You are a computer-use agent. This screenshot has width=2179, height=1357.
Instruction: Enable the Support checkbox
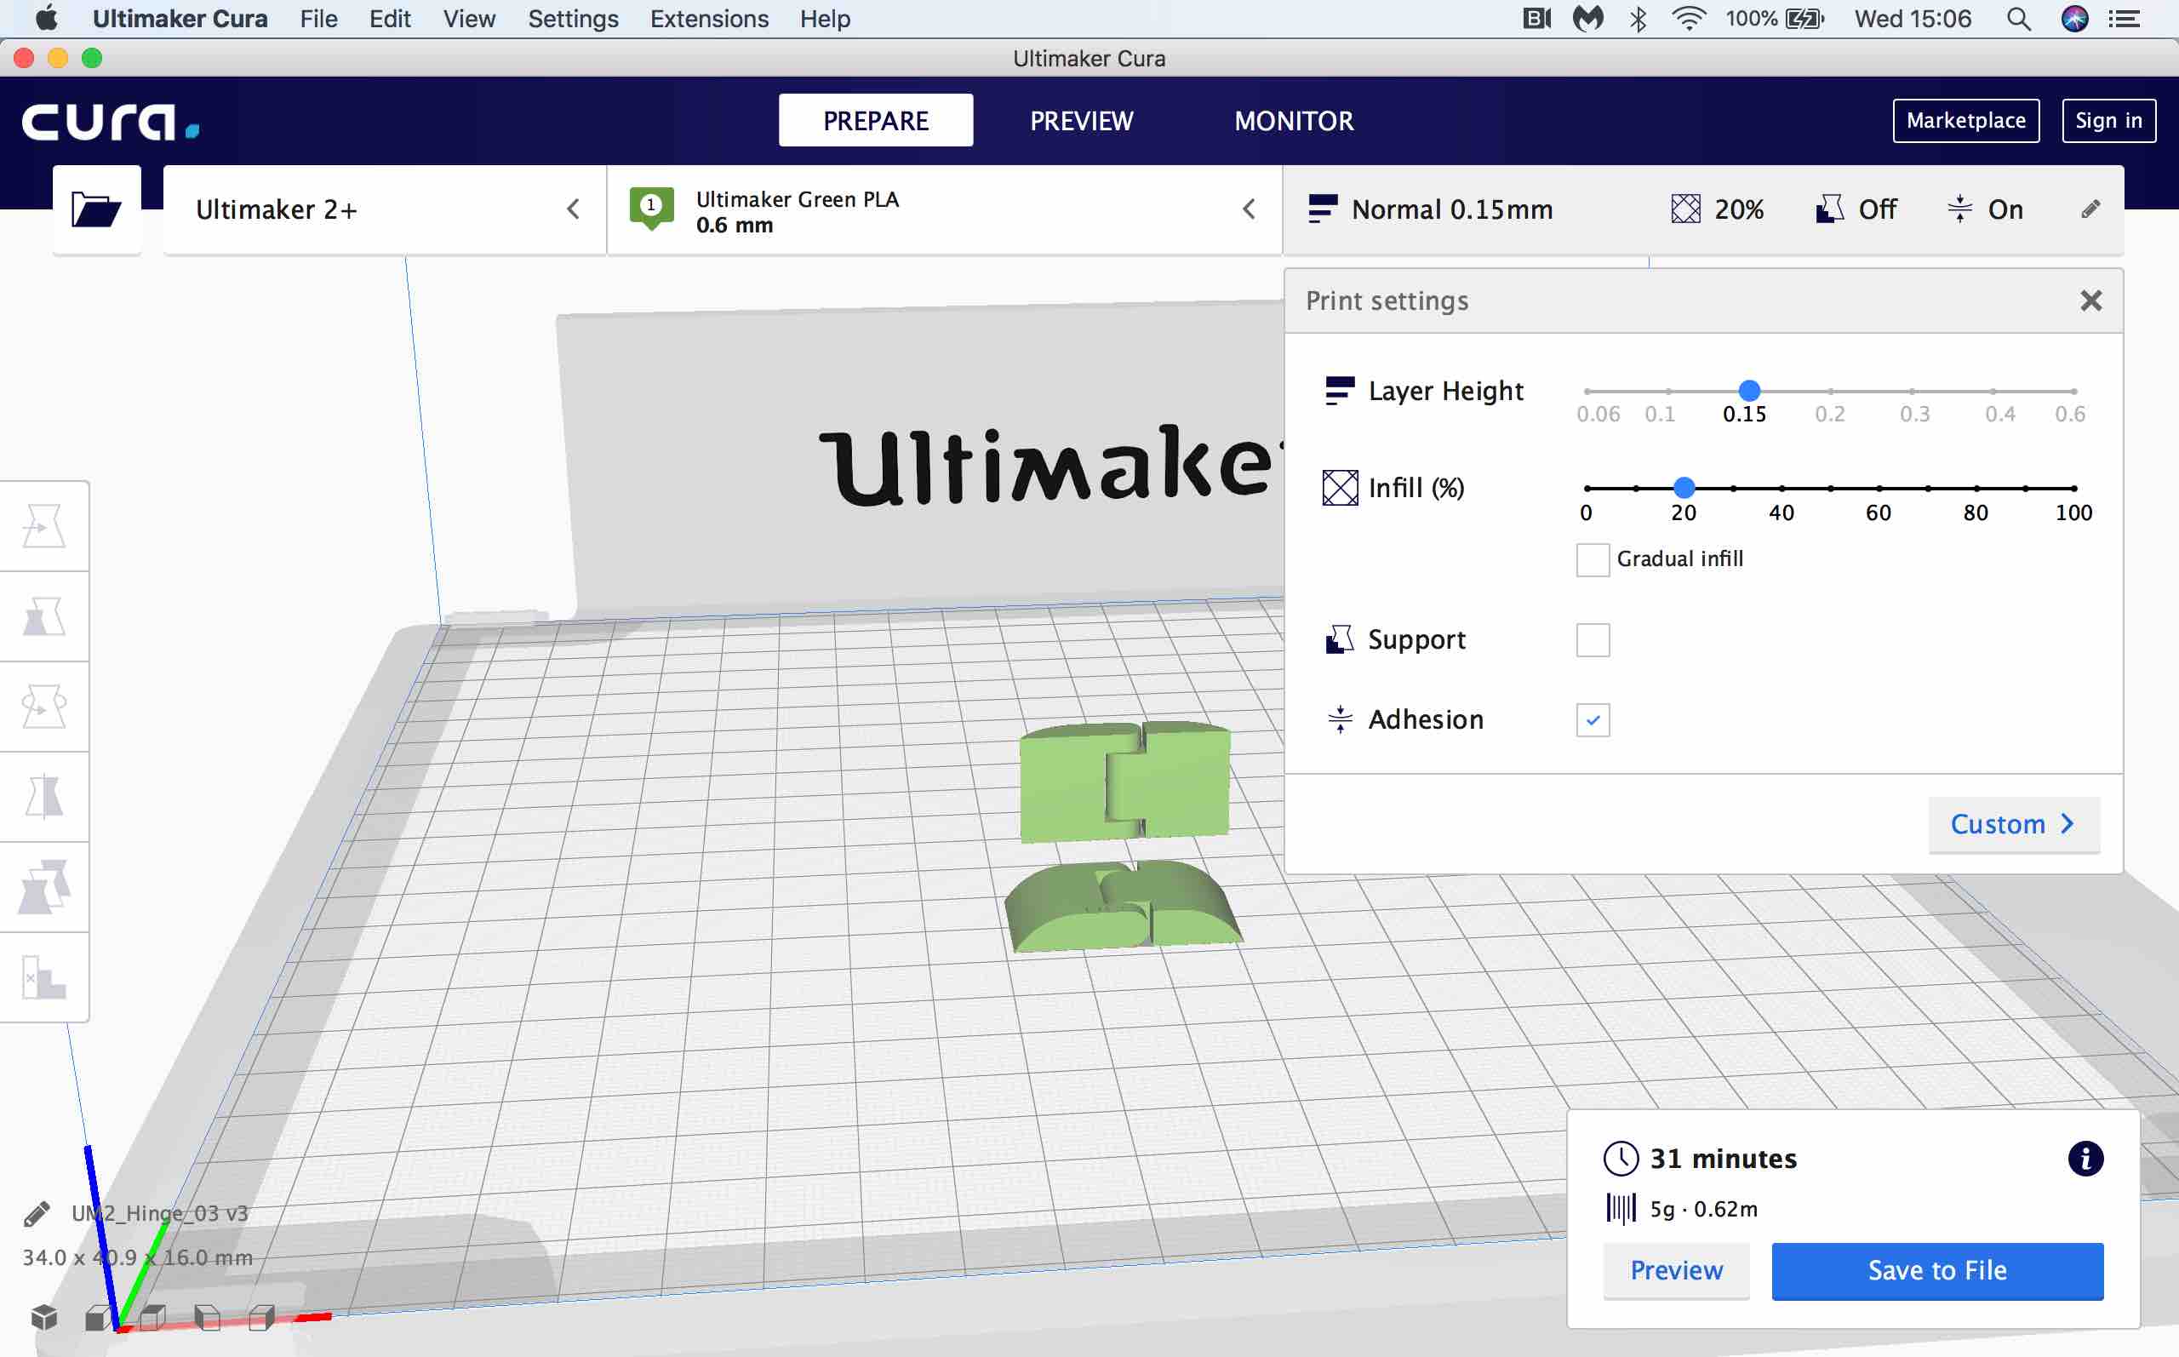[x=1593, y=640]
